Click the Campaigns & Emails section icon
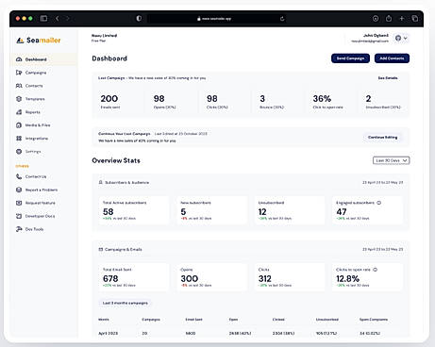 click(x=101, y=249)
